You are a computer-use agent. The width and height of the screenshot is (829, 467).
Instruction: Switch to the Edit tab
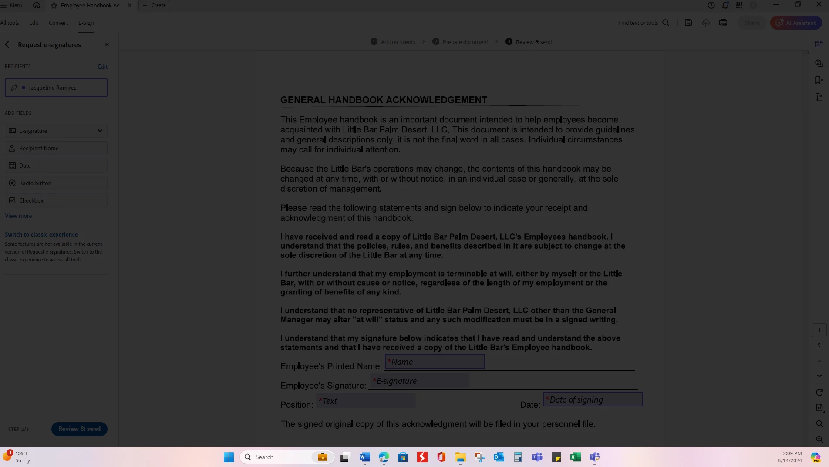click(x=34, y=23)
